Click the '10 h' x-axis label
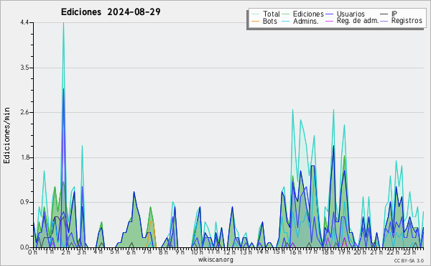The width and height of the screenshot is (431, 266). 197,252
